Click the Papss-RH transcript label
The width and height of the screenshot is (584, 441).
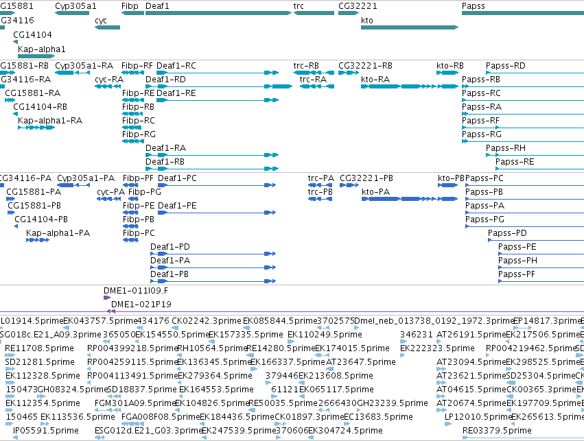tap(505, 148)
